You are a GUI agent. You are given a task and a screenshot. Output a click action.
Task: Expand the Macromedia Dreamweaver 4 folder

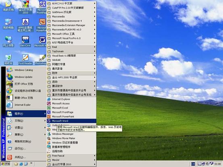click(71, 21)
